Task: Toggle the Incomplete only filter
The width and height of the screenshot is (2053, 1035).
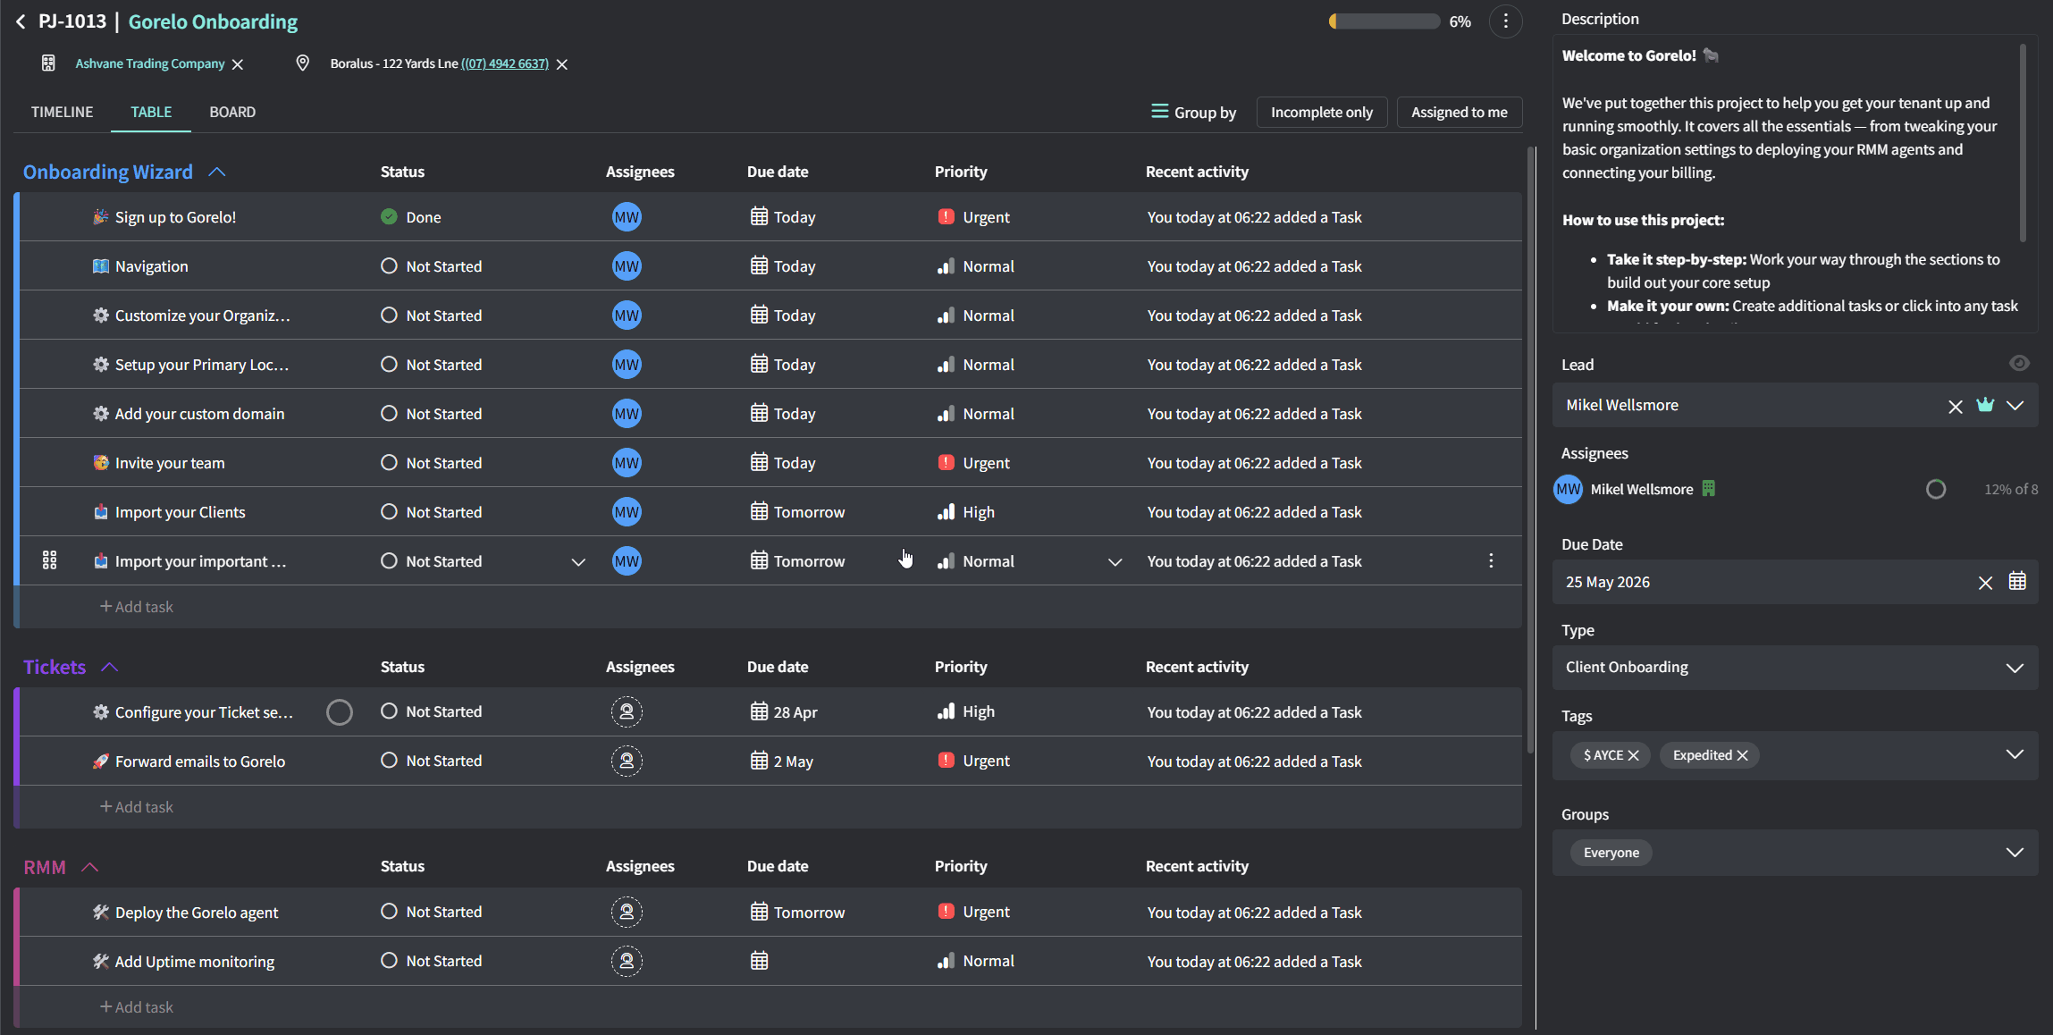Action: [1321, 112]
